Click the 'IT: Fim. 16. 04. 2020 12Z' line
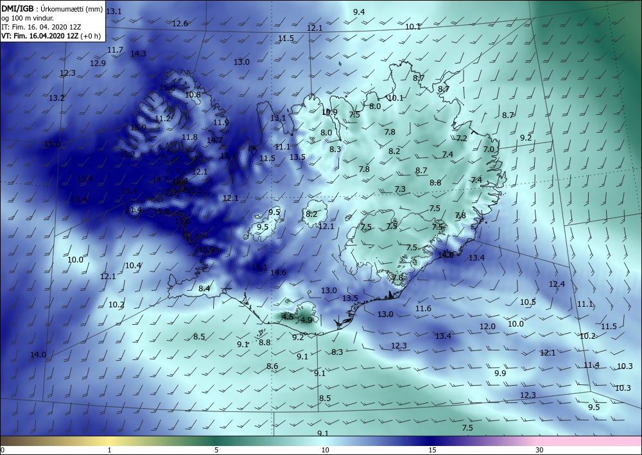The height and width of the screenshot is (455, 642). click(x=41, y=27)
